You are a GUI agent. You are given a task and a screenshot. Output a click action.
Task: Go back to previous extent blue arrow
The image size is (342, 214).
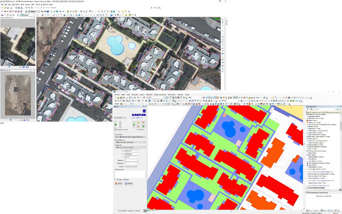tap(133, 101)
